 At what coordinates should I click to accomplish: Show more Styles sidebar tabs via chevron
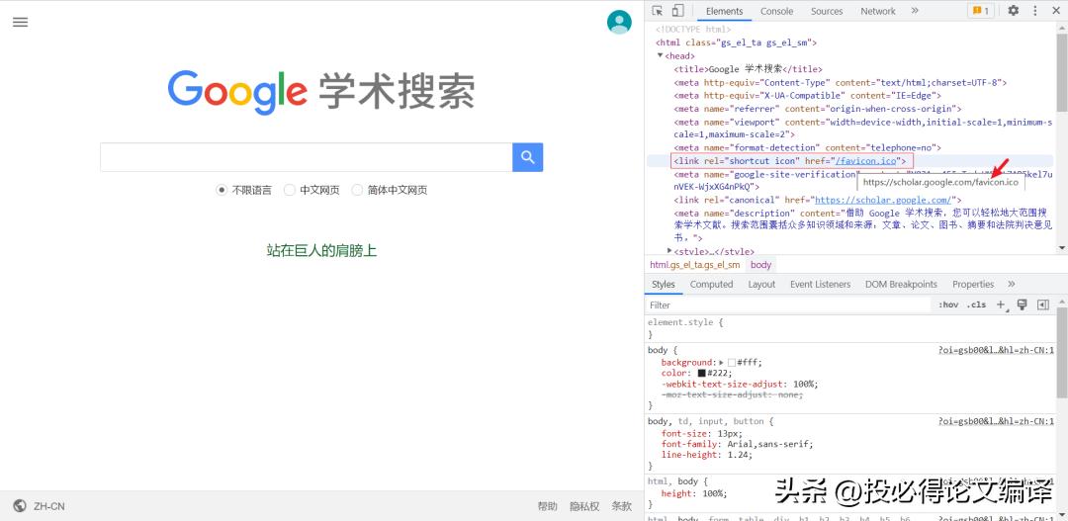click(x=1012, y=284)
